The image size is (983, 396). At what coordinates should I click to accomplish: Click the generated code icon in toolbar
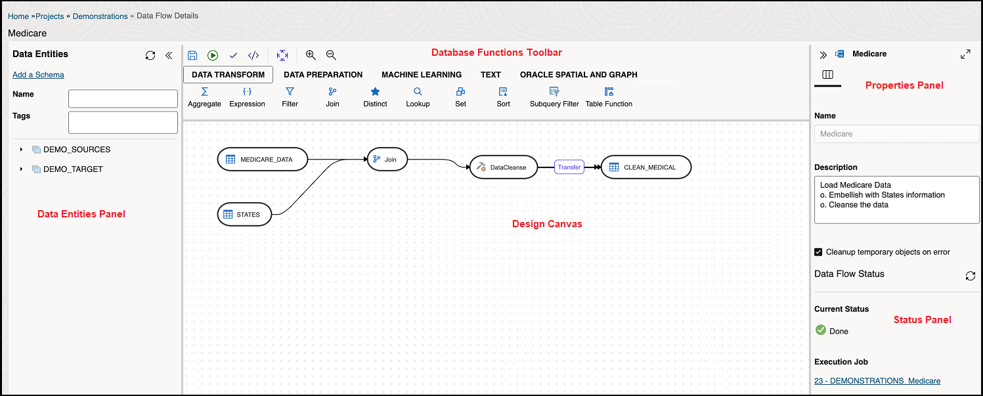(253, 55)
